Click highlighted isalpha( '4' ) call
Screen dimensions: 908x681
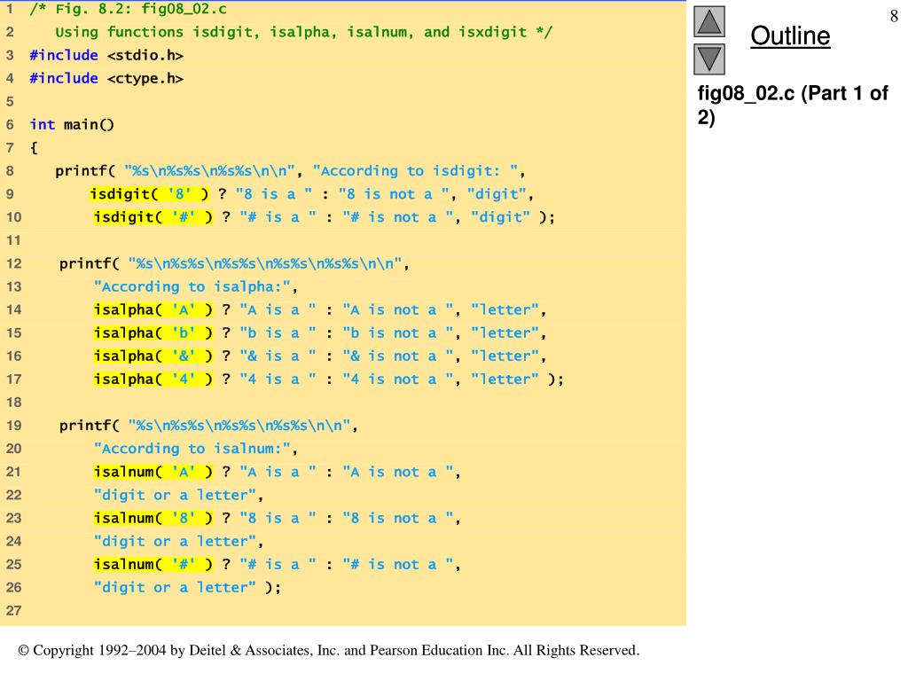pos(153,380)
